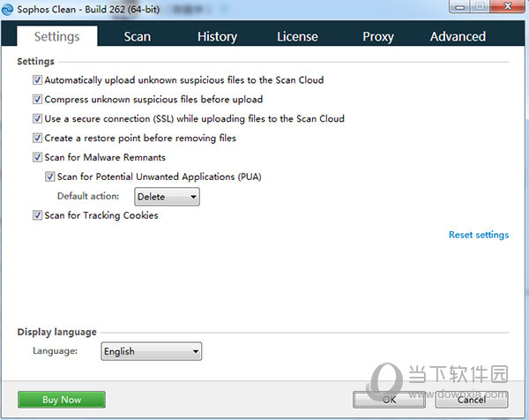The image size is (529, 420).
Task: Open the Advanced tab
Action: (458, 36)
